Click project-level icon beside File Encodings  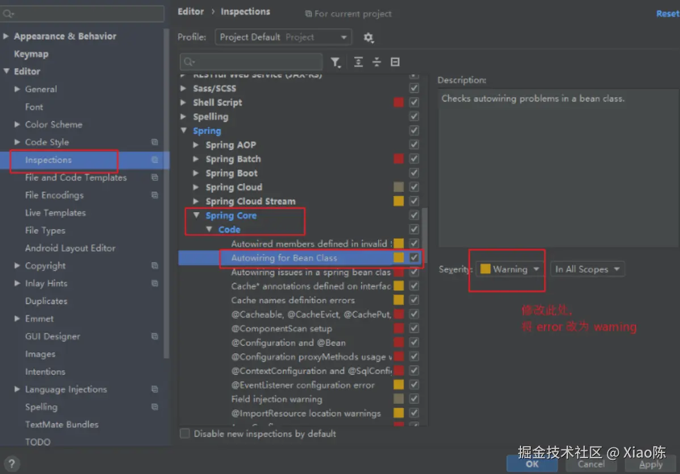pos(154,195)
